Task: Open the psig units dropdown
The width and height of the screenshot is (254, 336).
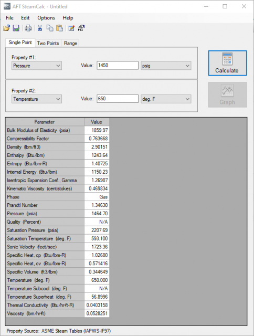Action: point(166,66)
